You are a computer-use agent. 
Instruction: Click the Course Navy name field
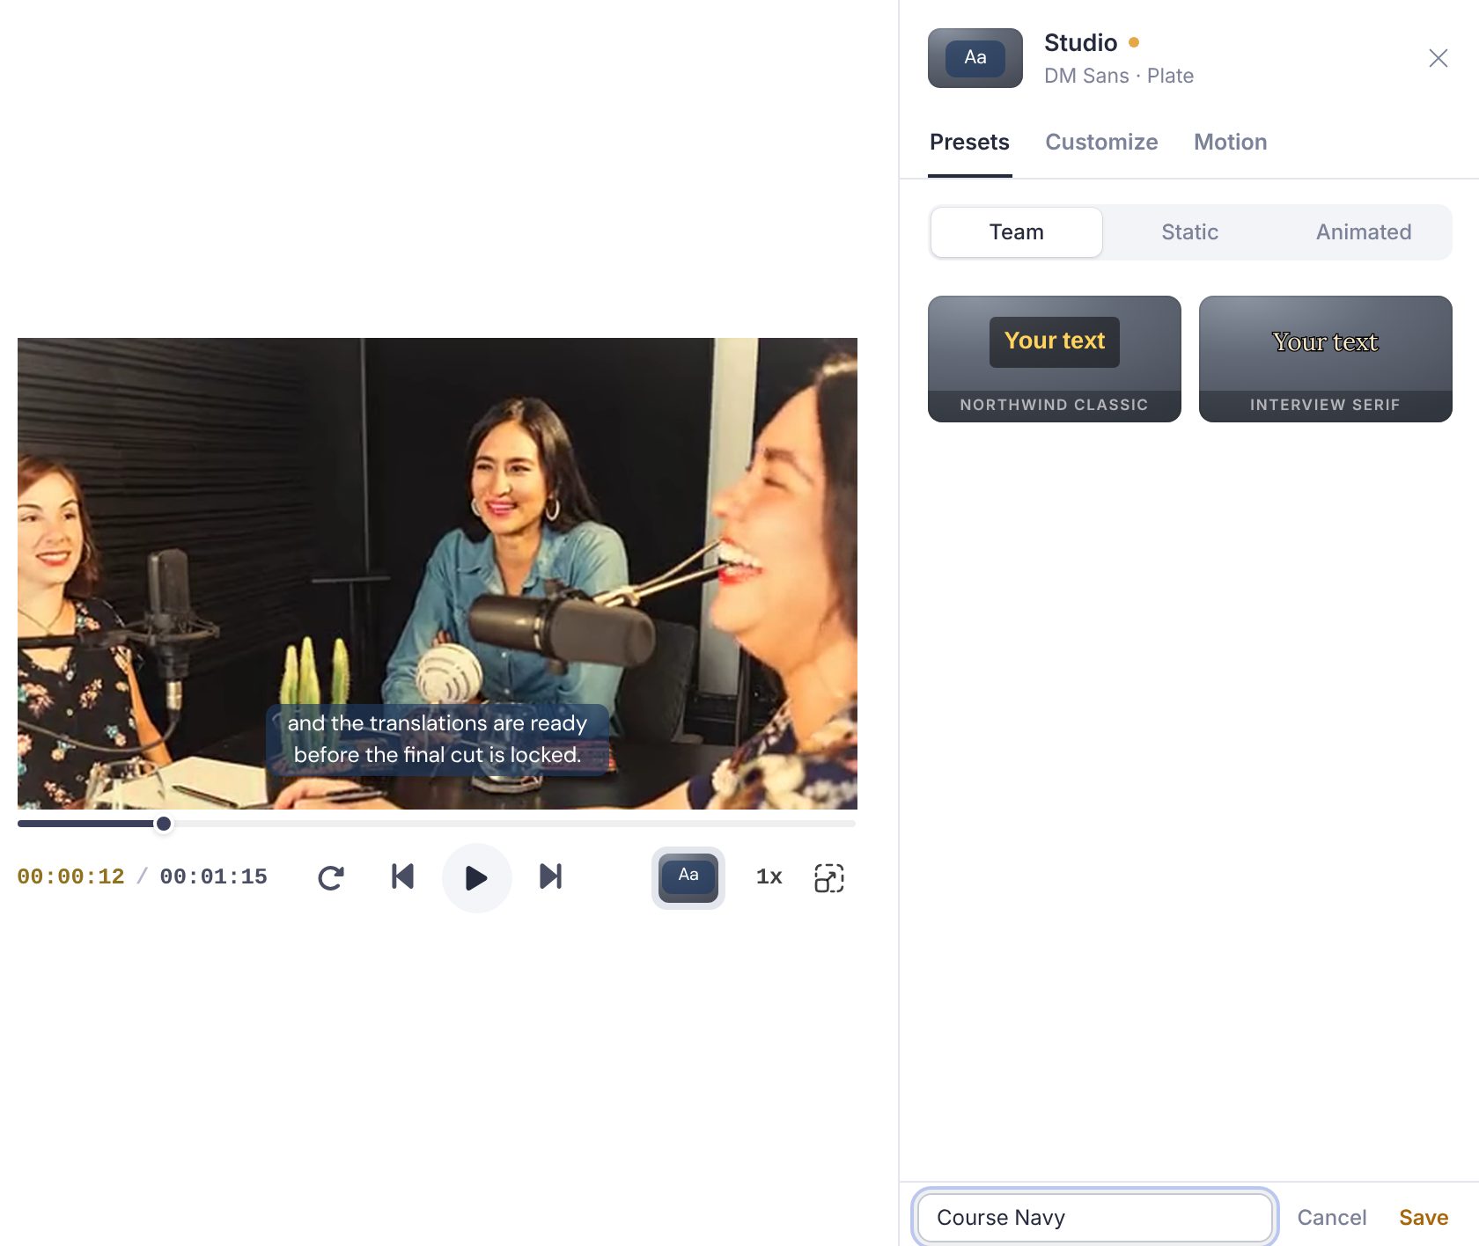coord(1095,1217)
